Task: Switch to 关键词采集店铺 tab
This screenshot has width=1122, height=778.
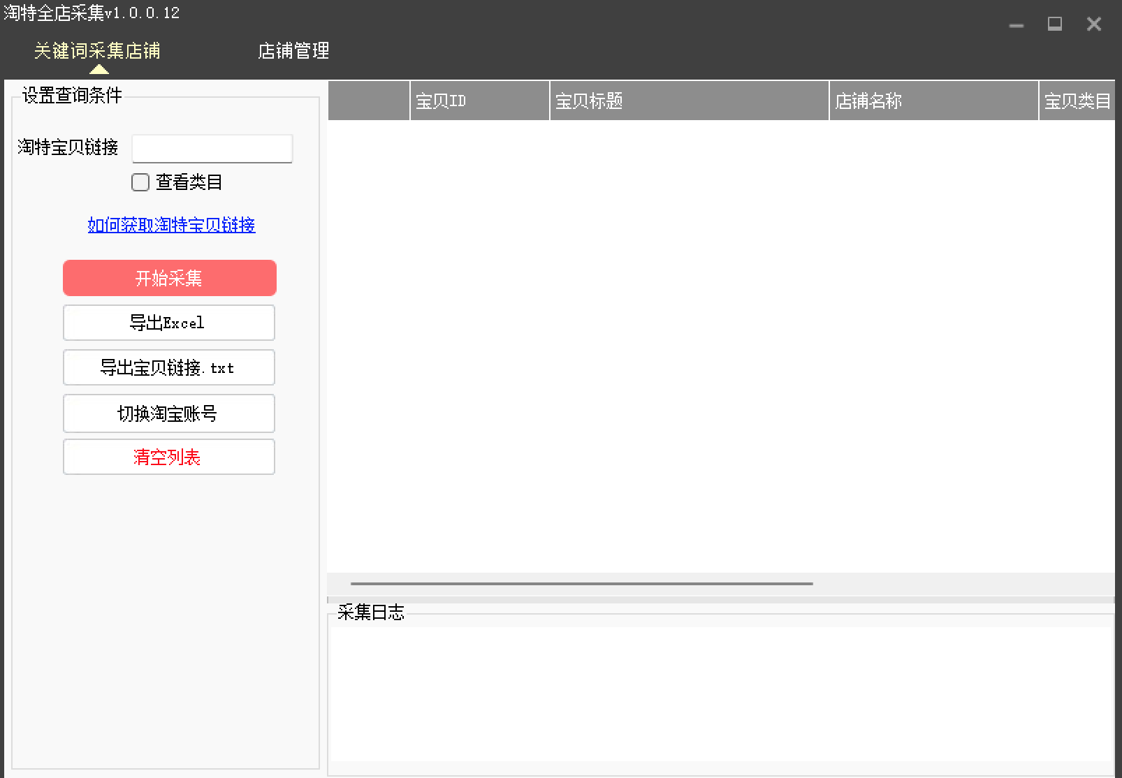Action: tap(98, 51)
